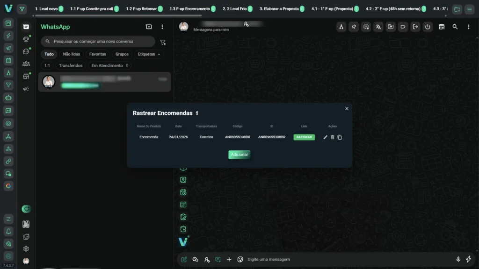Toggle the Favoritas filter chip
Viewport: 479px width, 269px height.
coord(98,54)
